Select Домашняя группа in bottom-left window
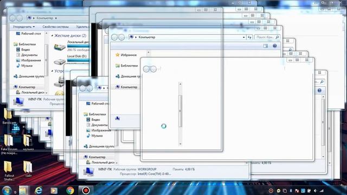 click(x=99, y=146)
